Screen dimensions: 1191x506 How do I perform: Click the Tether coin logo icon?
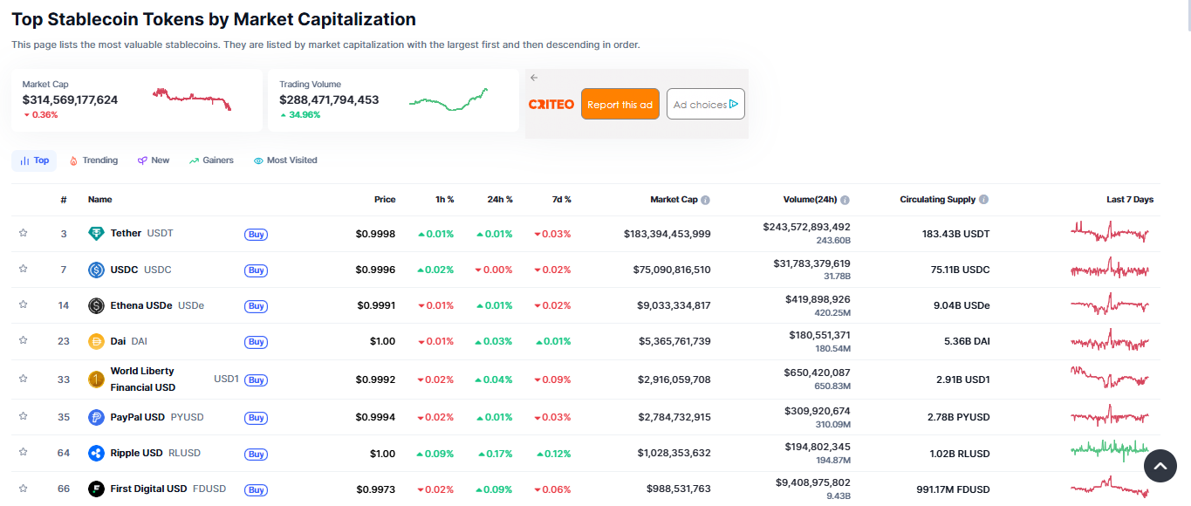tap(96, 234)
